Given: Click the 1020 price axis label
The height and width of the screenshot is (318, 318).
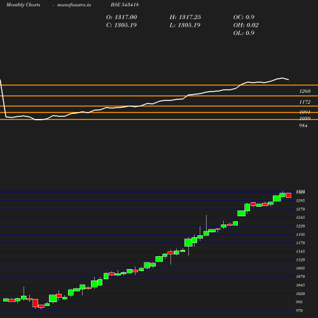Looking at the screenshot, I should [x=300, y=294].
